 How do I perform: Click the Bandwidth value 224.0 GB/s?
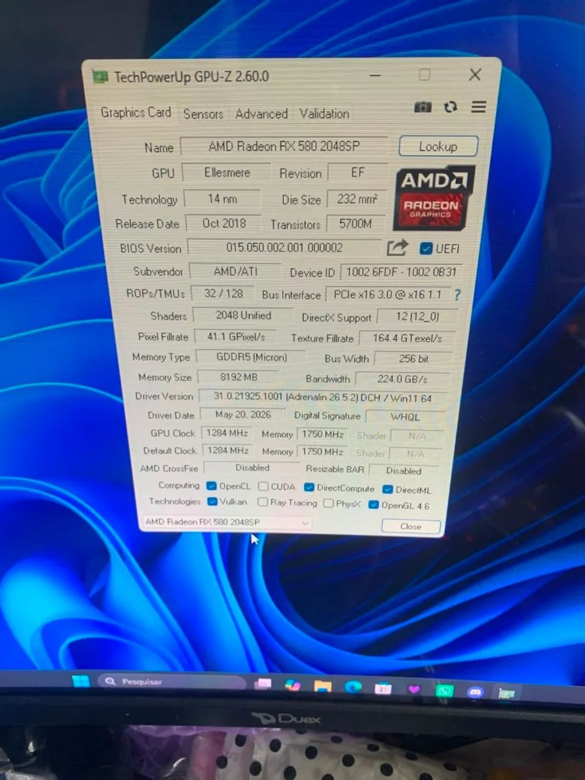pos(402,378)
